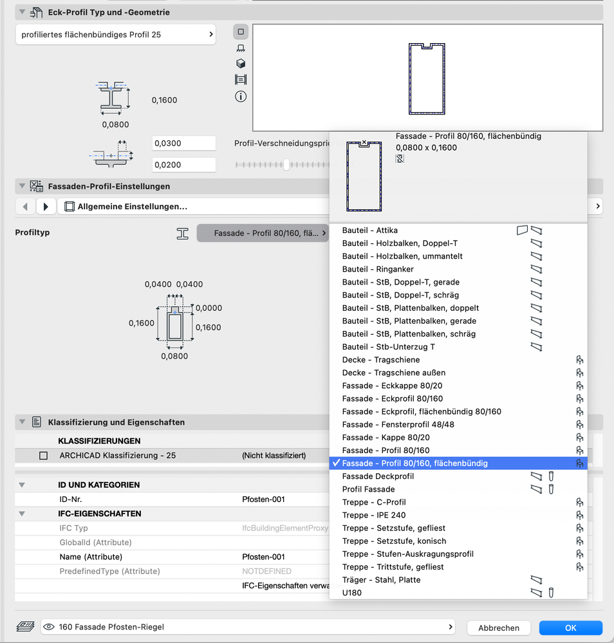Click column icon for U180 profile
This screenshot has width=614, height=643.
pos(551,593)
